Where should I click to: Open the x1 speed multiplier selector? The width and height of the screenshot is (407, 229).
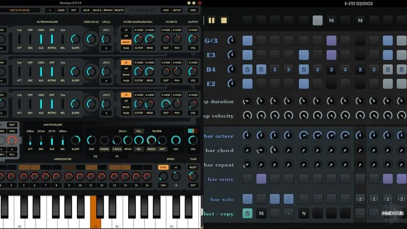(176, 168)
